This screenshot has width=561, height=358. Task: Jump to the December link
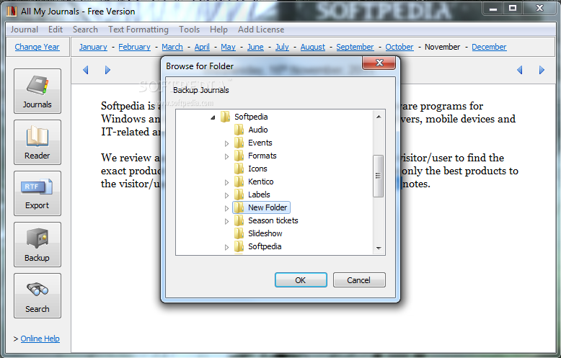click(489, 47)
